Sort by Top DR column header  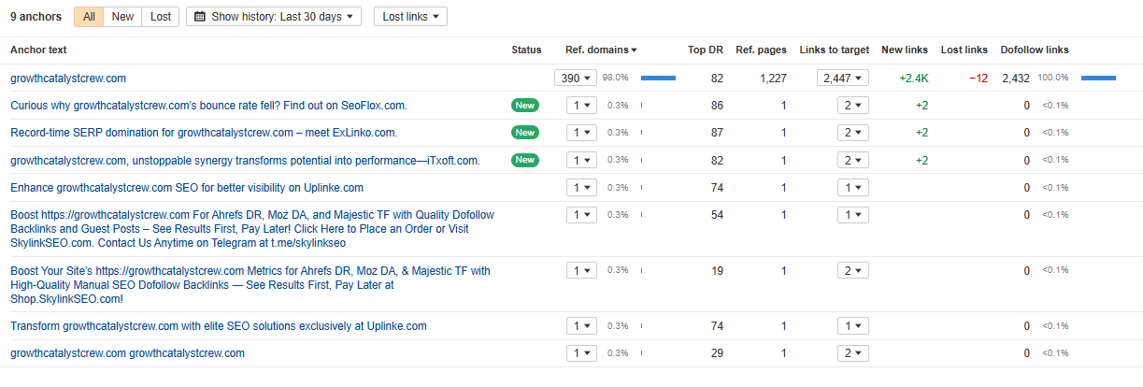pos(705,50)
